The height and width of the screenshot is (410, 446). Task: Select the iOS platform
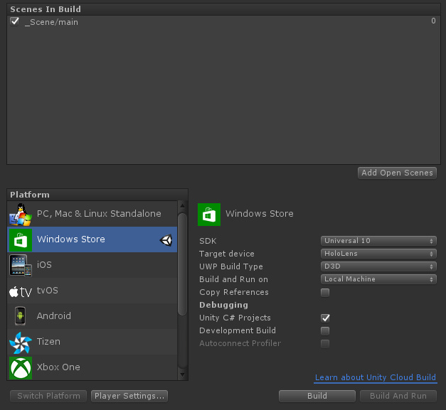pos(92,265)
